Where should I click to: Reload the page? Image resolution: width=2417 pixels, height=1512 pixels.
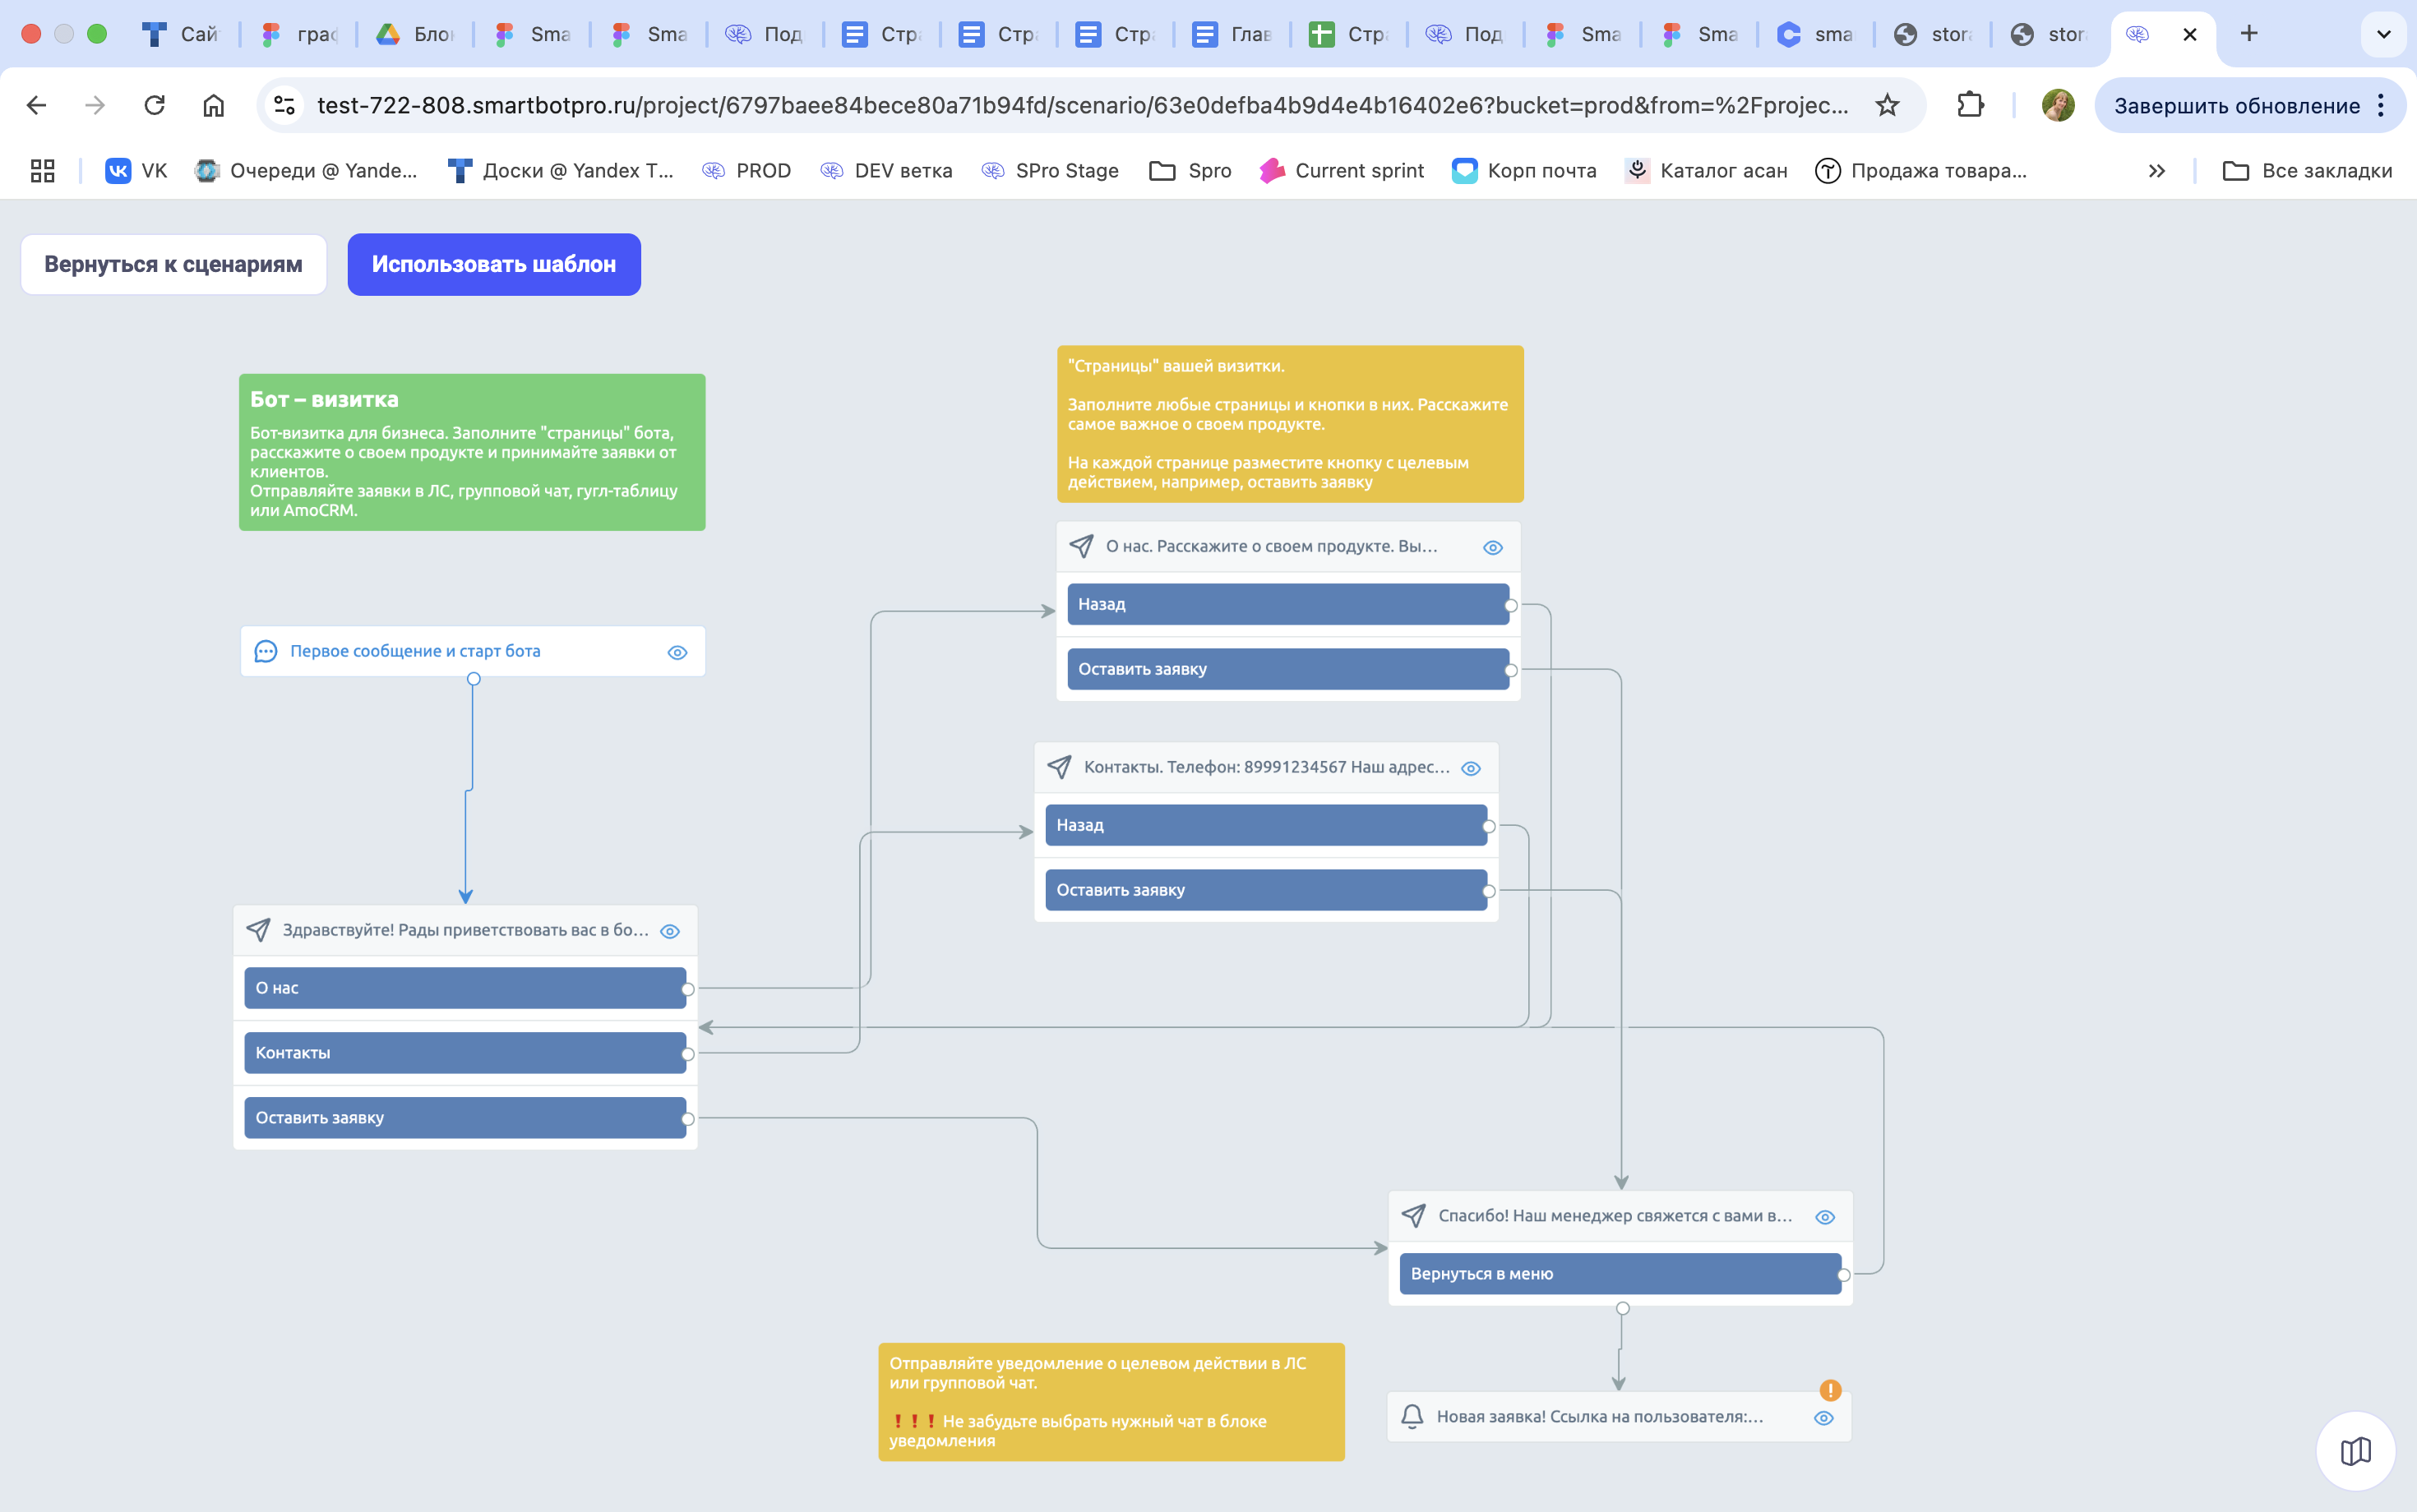click(154, 105)
